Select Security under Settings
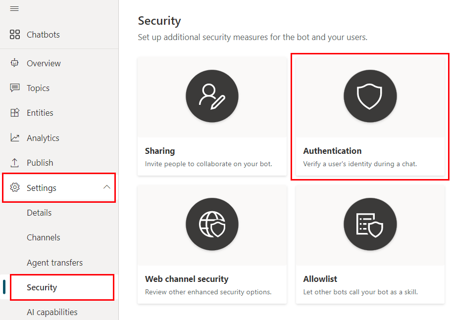Screen dimensions: 451x320 pyautogui.click(x=42, y=287)
